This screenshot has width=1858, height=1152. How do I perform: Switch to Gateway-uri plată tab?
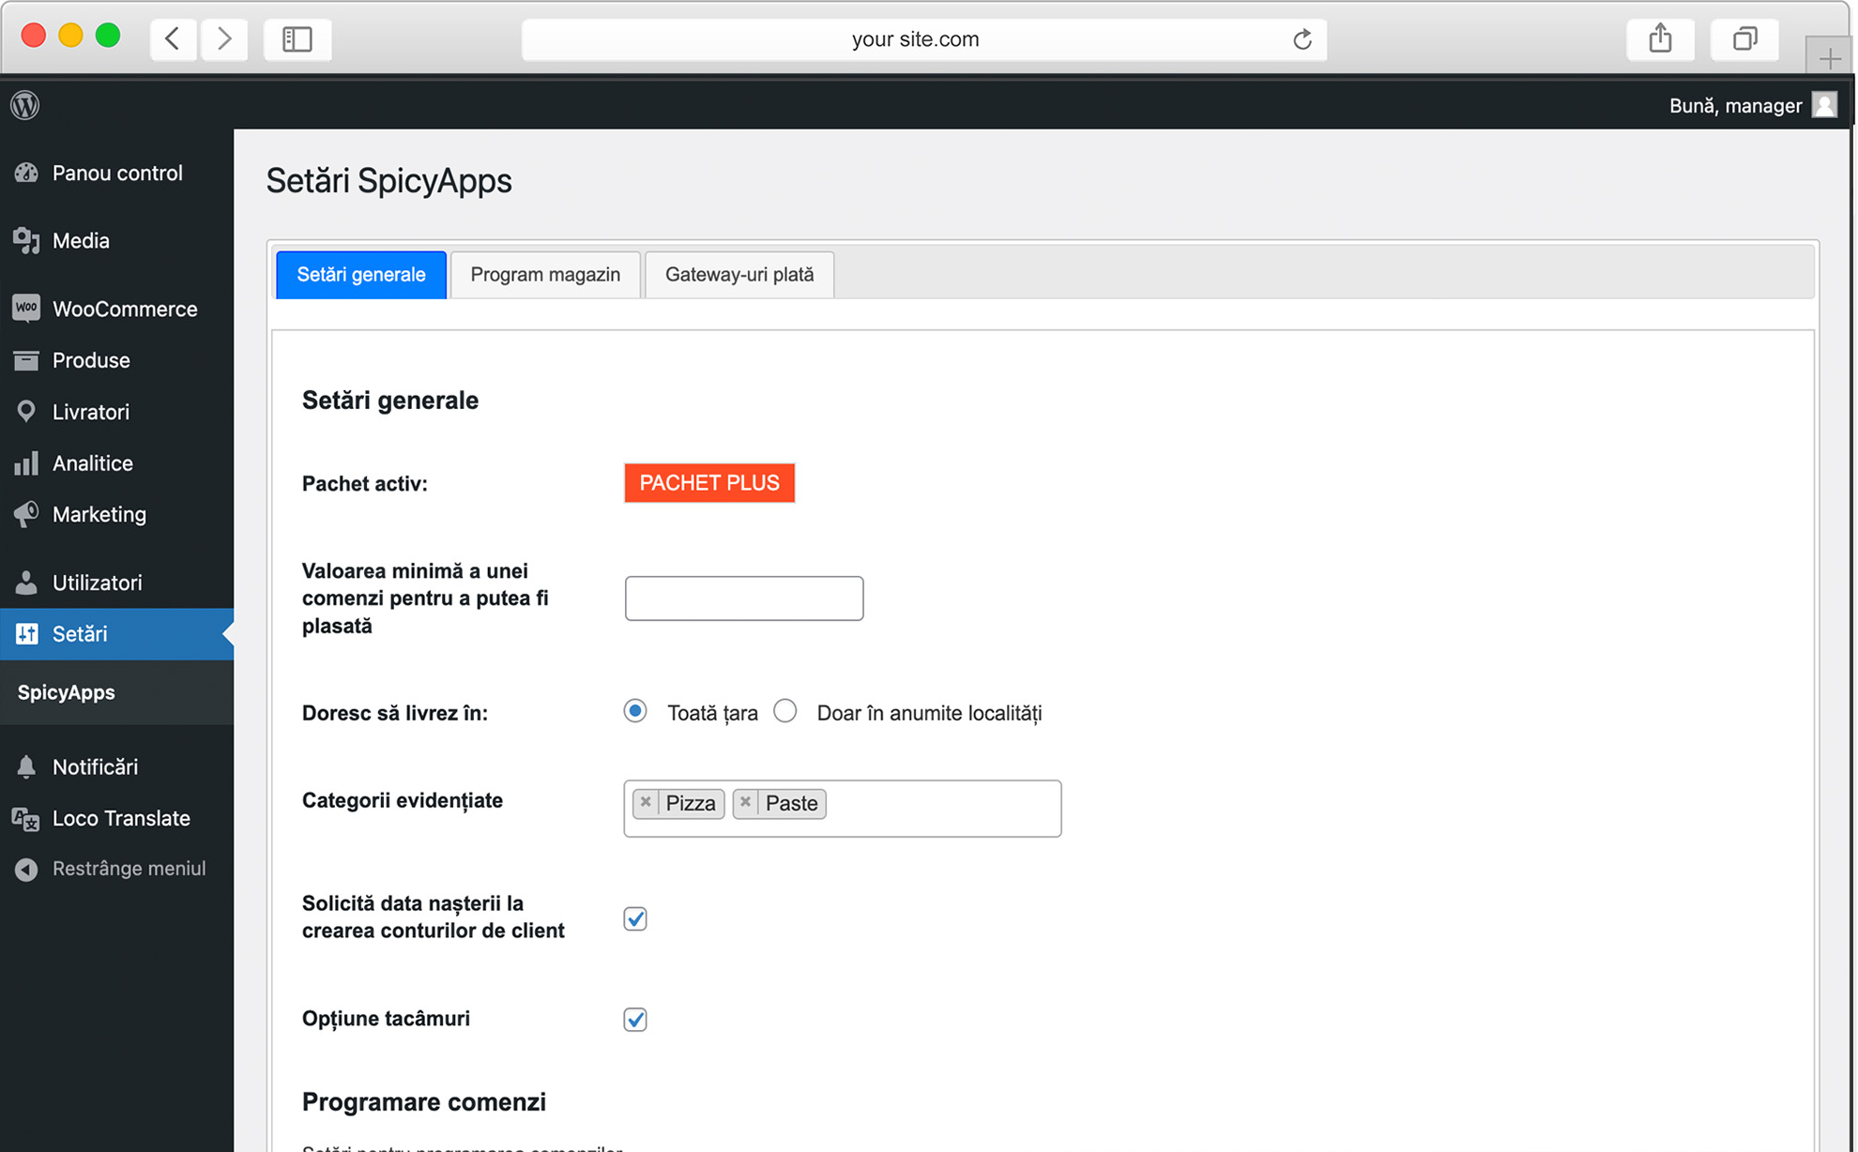pyautogui.click(x=739, y=275)
